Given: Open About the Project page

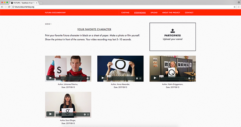Looking at the screenshot, I should 171,13.
